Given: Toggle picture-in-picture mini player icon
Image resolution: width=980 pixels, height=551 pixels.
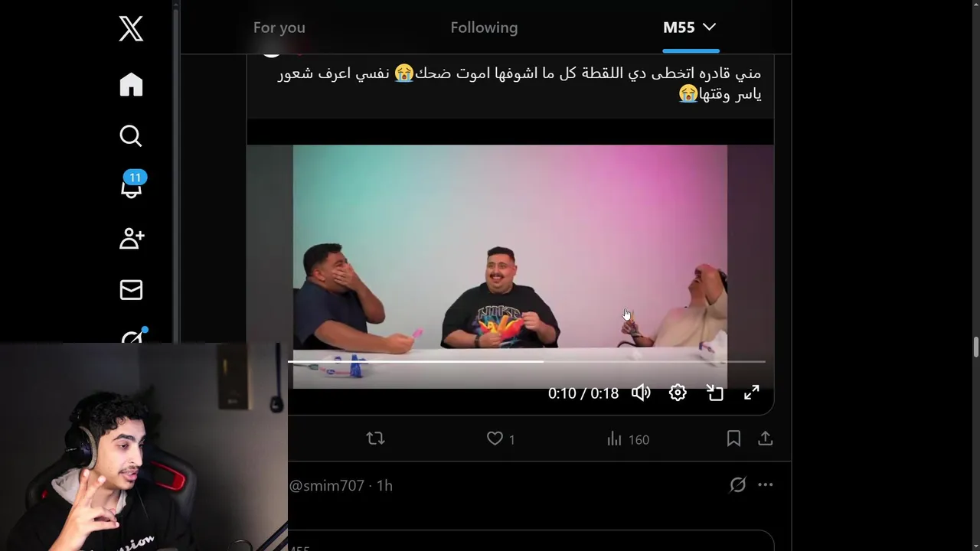Looking at the screenshot, I should [715, 393].
